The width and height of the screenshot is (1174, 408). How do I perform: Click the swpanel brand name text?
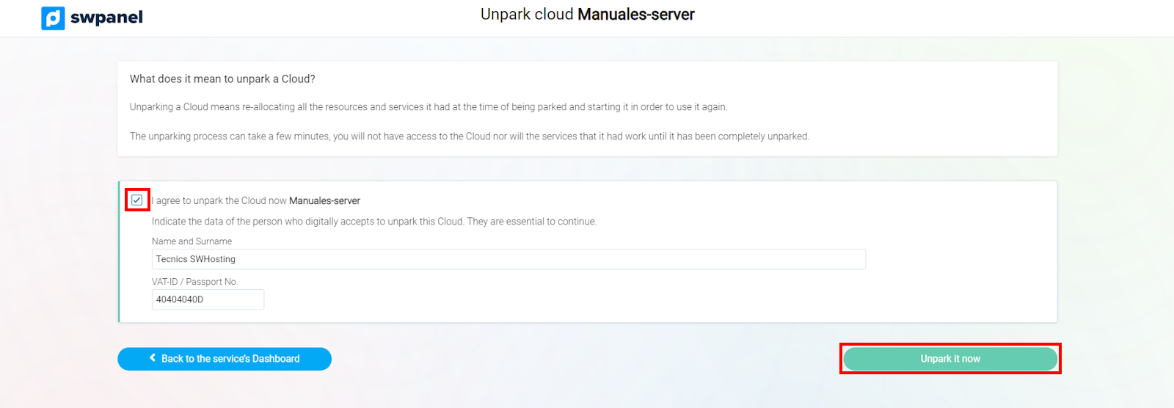(106, 18)
